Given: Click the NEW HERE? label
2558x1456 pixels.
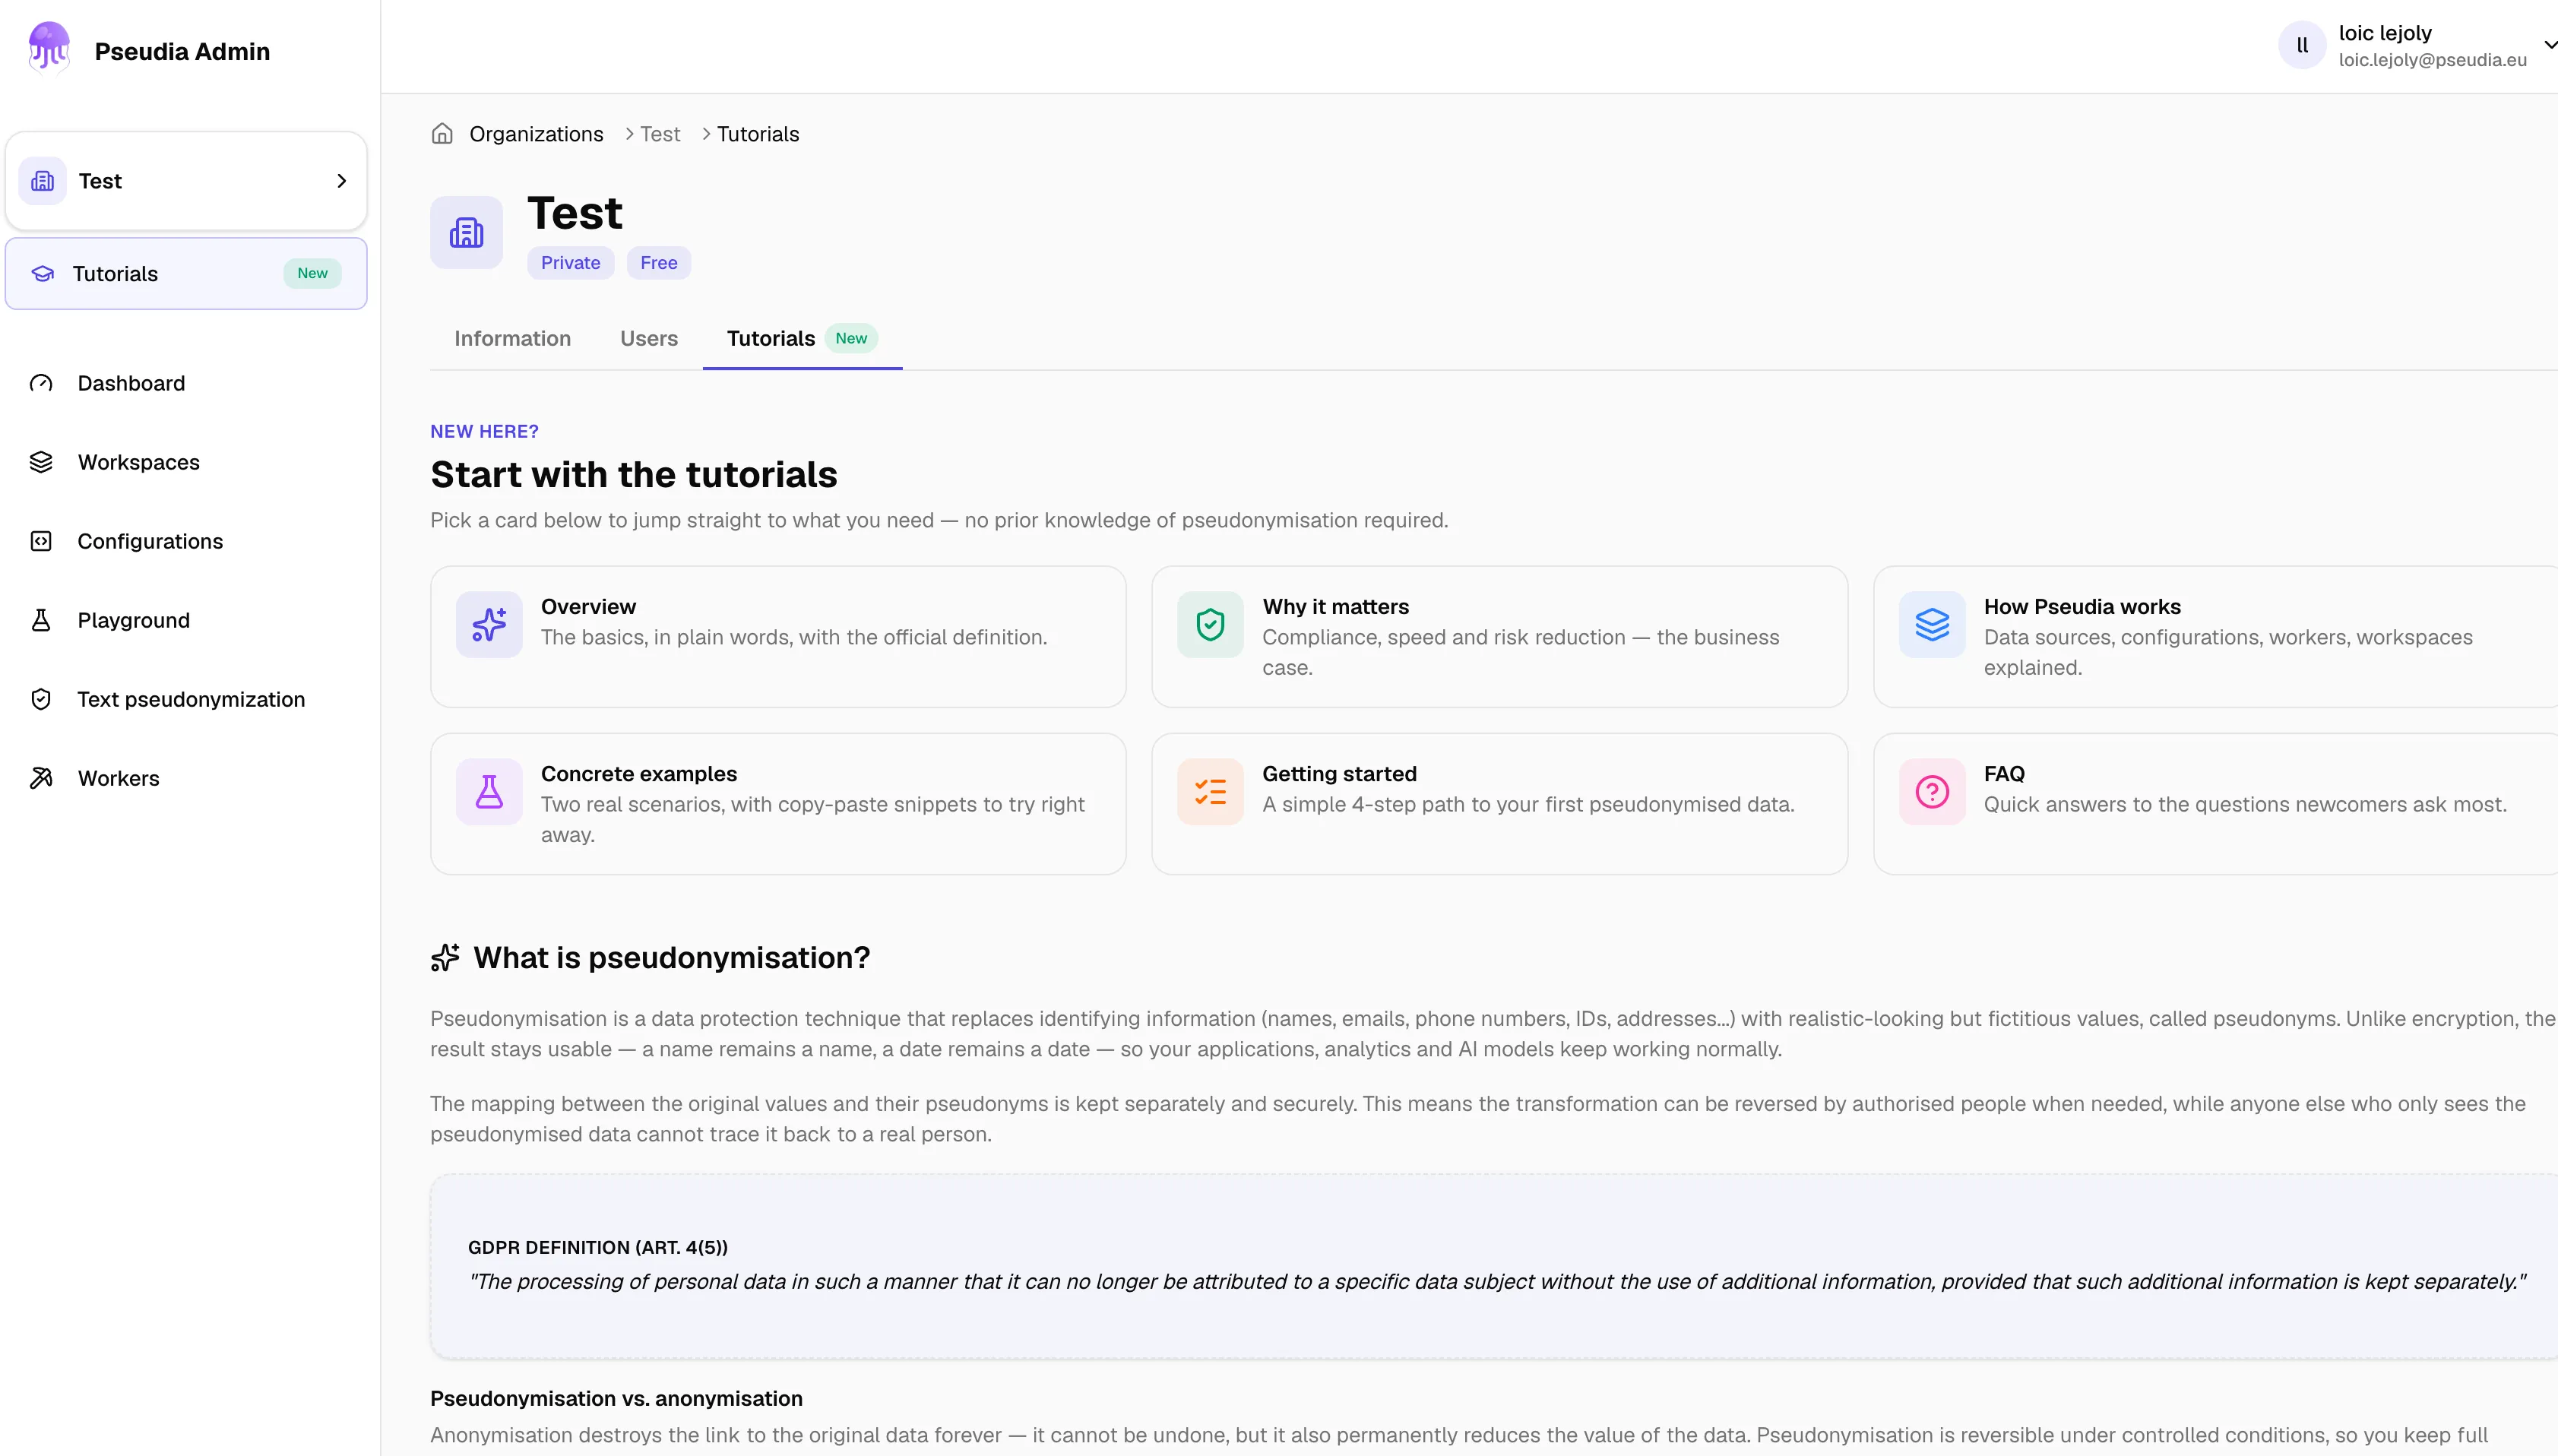Looking at the screenshot, I should click(484, 432).
